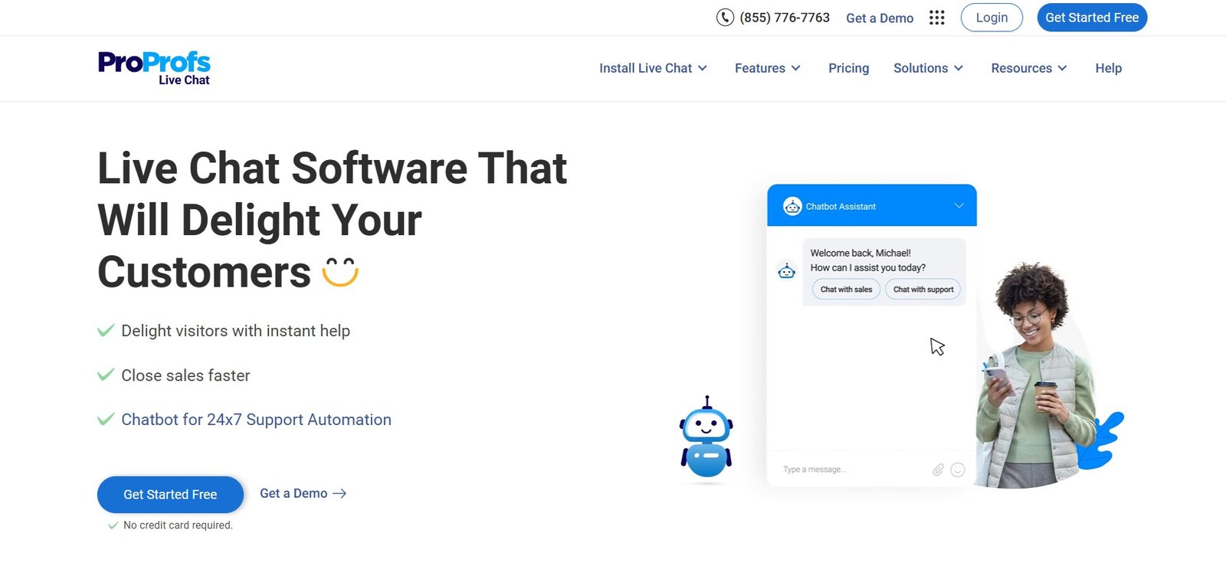The height and width of the screenshot is (576, 1226).
Task: Click the 'Chatbot Assistant' header title
Action: pos(841,207)
